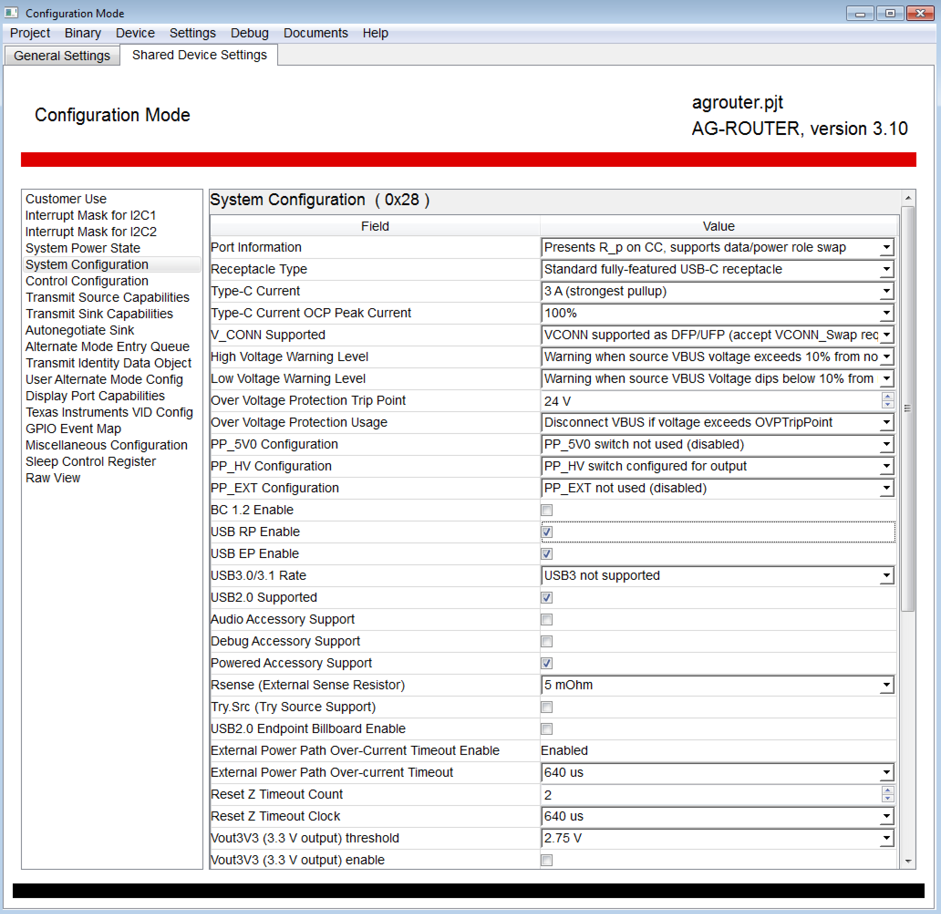Screen dimensions: 941x914
Task: Open GPIO Event Map register
Action: pos(73,429)
